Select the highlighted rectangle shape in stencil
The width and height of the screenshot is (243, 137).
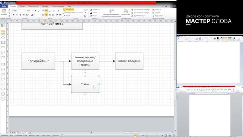click(3, 32)
